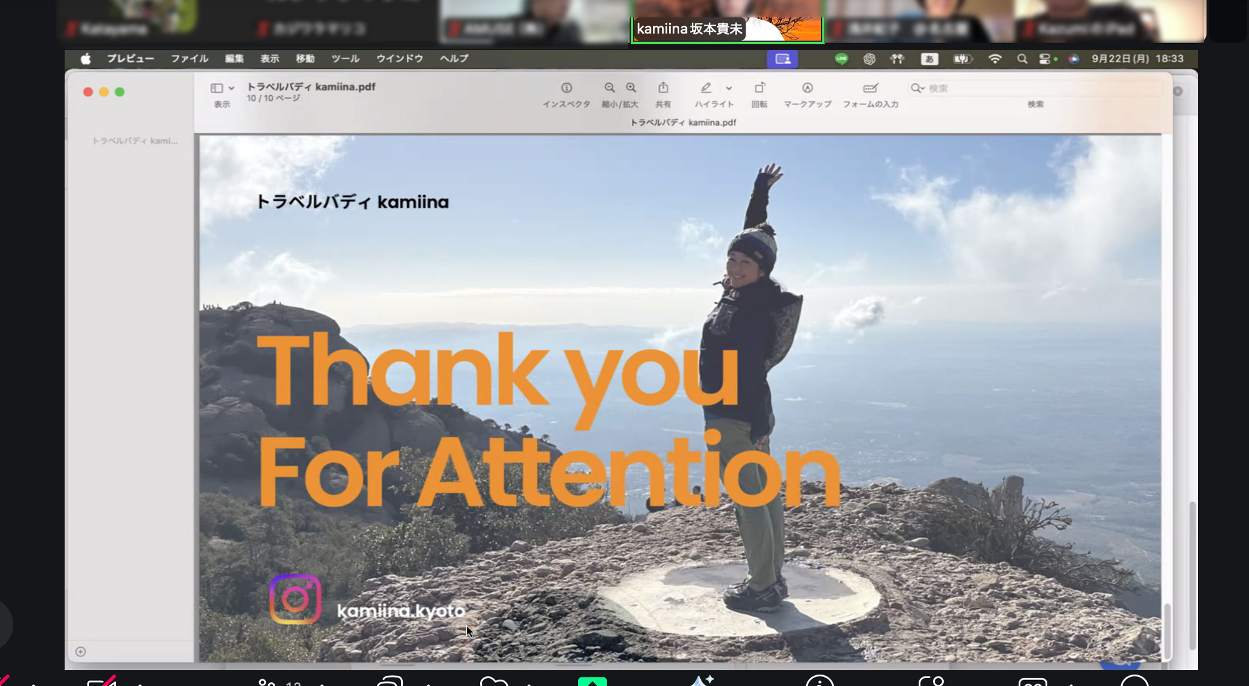This screenshot has height=686, width=1249.
Task: Open the Inspector (インスペクタ) tool
Action: 566,88
